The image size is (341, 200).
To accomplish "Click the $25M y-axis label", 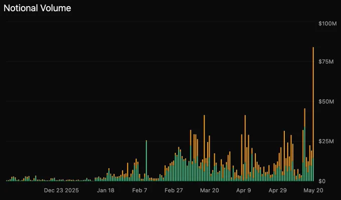I will click(326, 141).
